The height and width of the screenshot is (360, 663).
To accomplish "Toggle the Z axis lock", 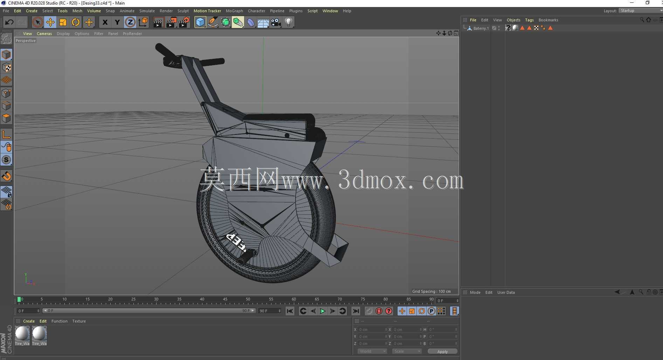I will pos(130,22).
